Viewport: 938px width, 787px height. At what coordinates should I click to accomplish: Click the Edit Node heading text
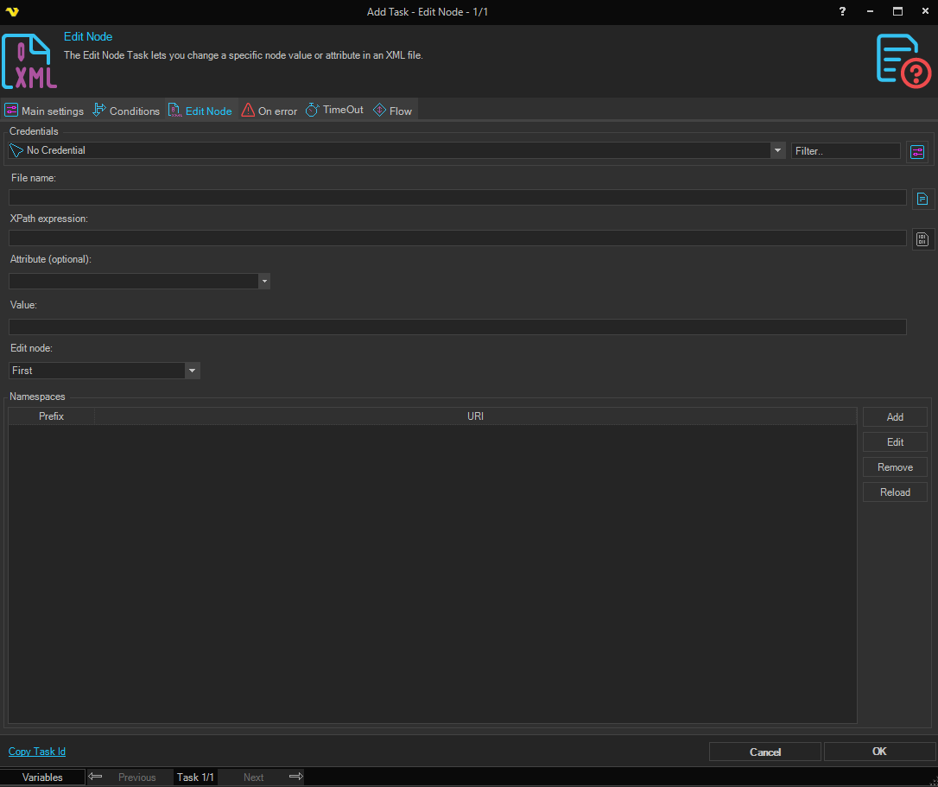(x=88, y=36)
